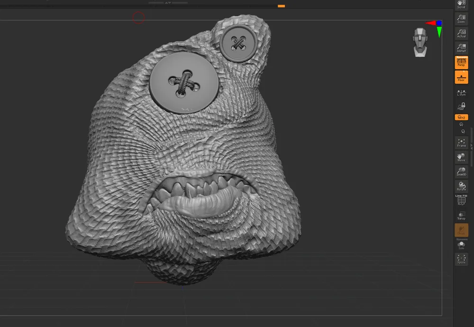Select the Zoom document tool
474x327 pixels.
pos(461,19)
